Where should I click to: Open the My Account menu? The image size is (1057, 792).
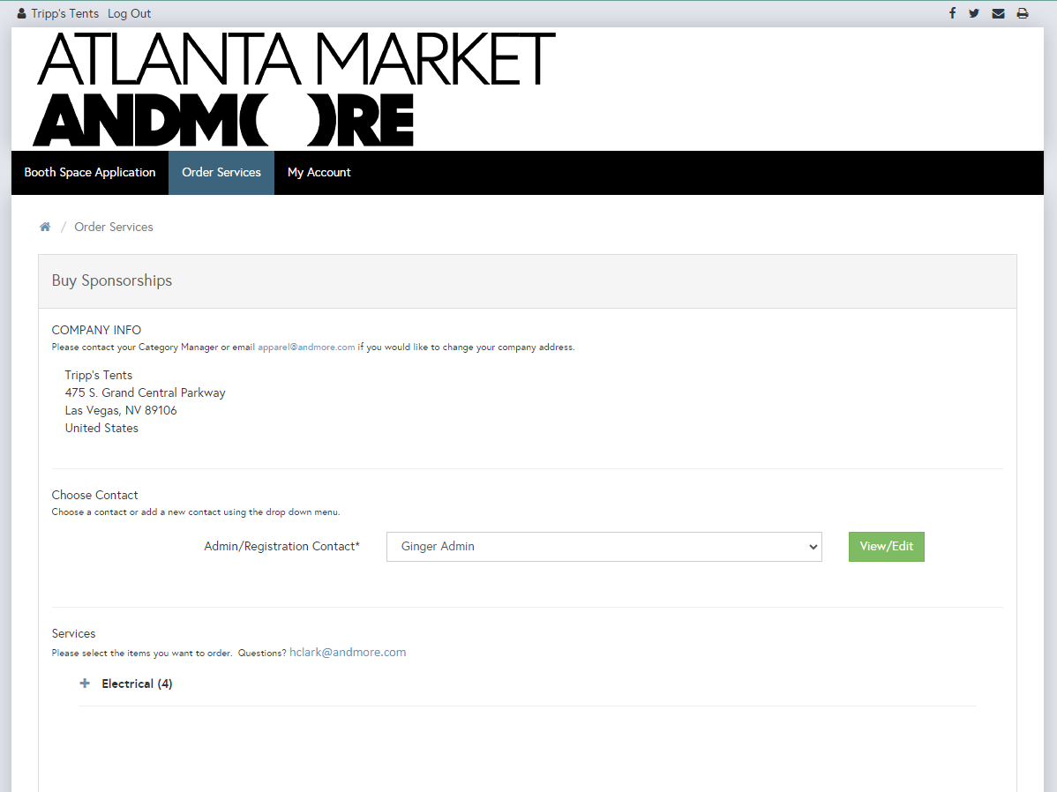[319, 173]
